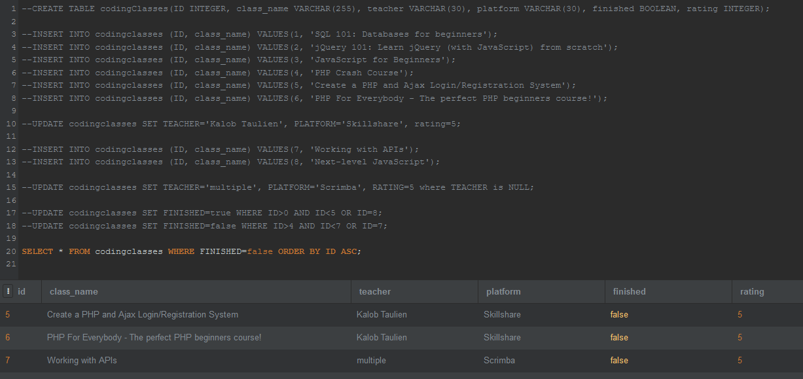Place cursor in the SELECT * FROM codingclasses statement
The width and height of the screenshot is (803, 379).
tap(192, 251)
